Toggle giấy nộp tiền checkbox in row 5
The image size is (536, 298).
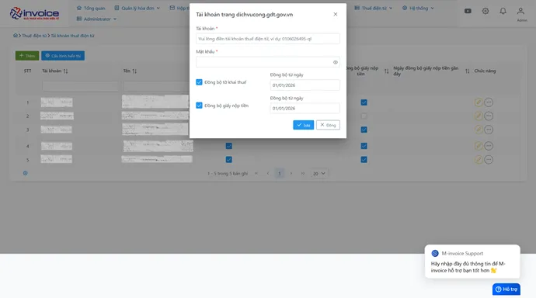(364, 159)
